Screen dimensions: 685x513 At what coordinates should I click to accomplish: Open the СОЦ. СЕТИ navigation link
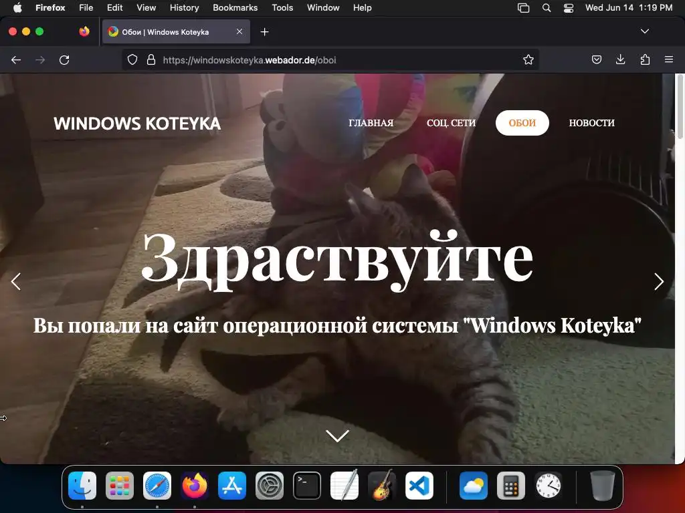pos(451,123)
